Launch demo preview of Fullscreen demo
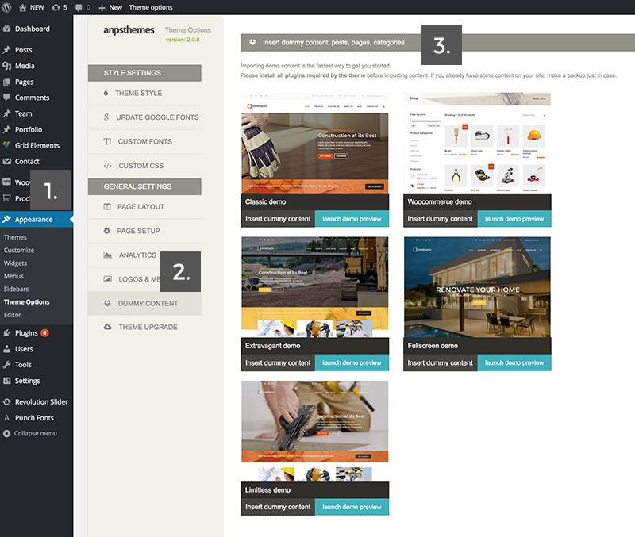This screenshot has width=635, height=537. point(514,363)
